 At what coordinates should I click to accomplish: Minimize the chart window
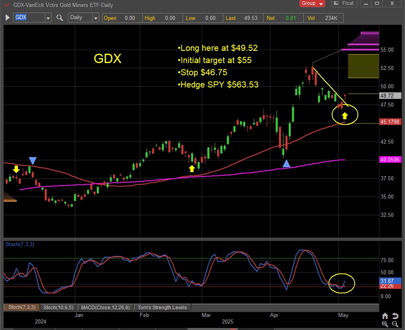[366, 4]
